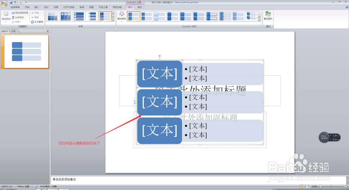Choose the third stacked-bars layout thumbnail
This screenshot has height=190, width=349.
[79, 16]
